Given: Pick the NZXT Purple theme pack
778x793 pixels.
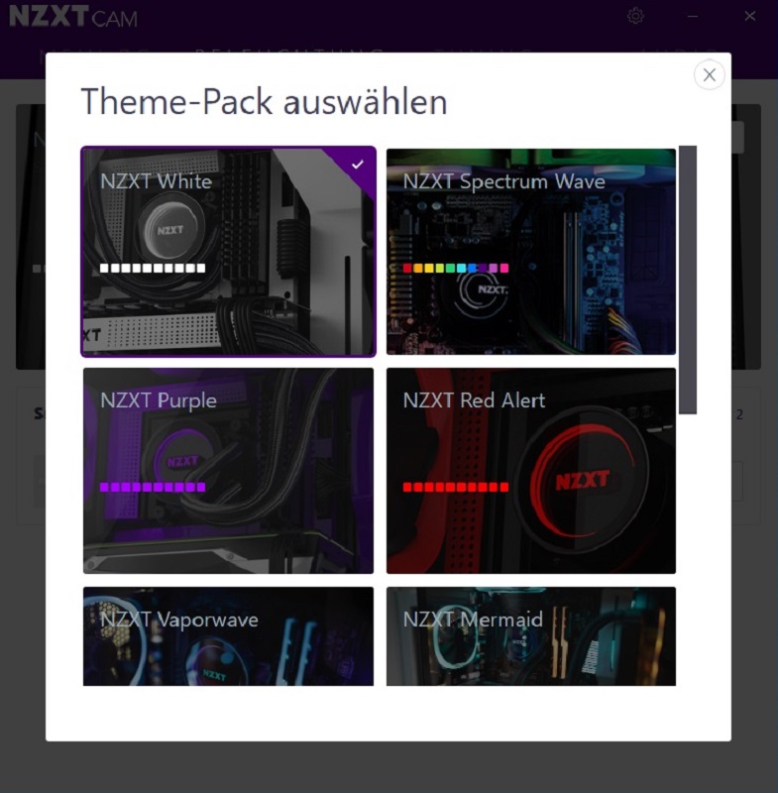Looking at the screenshot, I should 229,470.
